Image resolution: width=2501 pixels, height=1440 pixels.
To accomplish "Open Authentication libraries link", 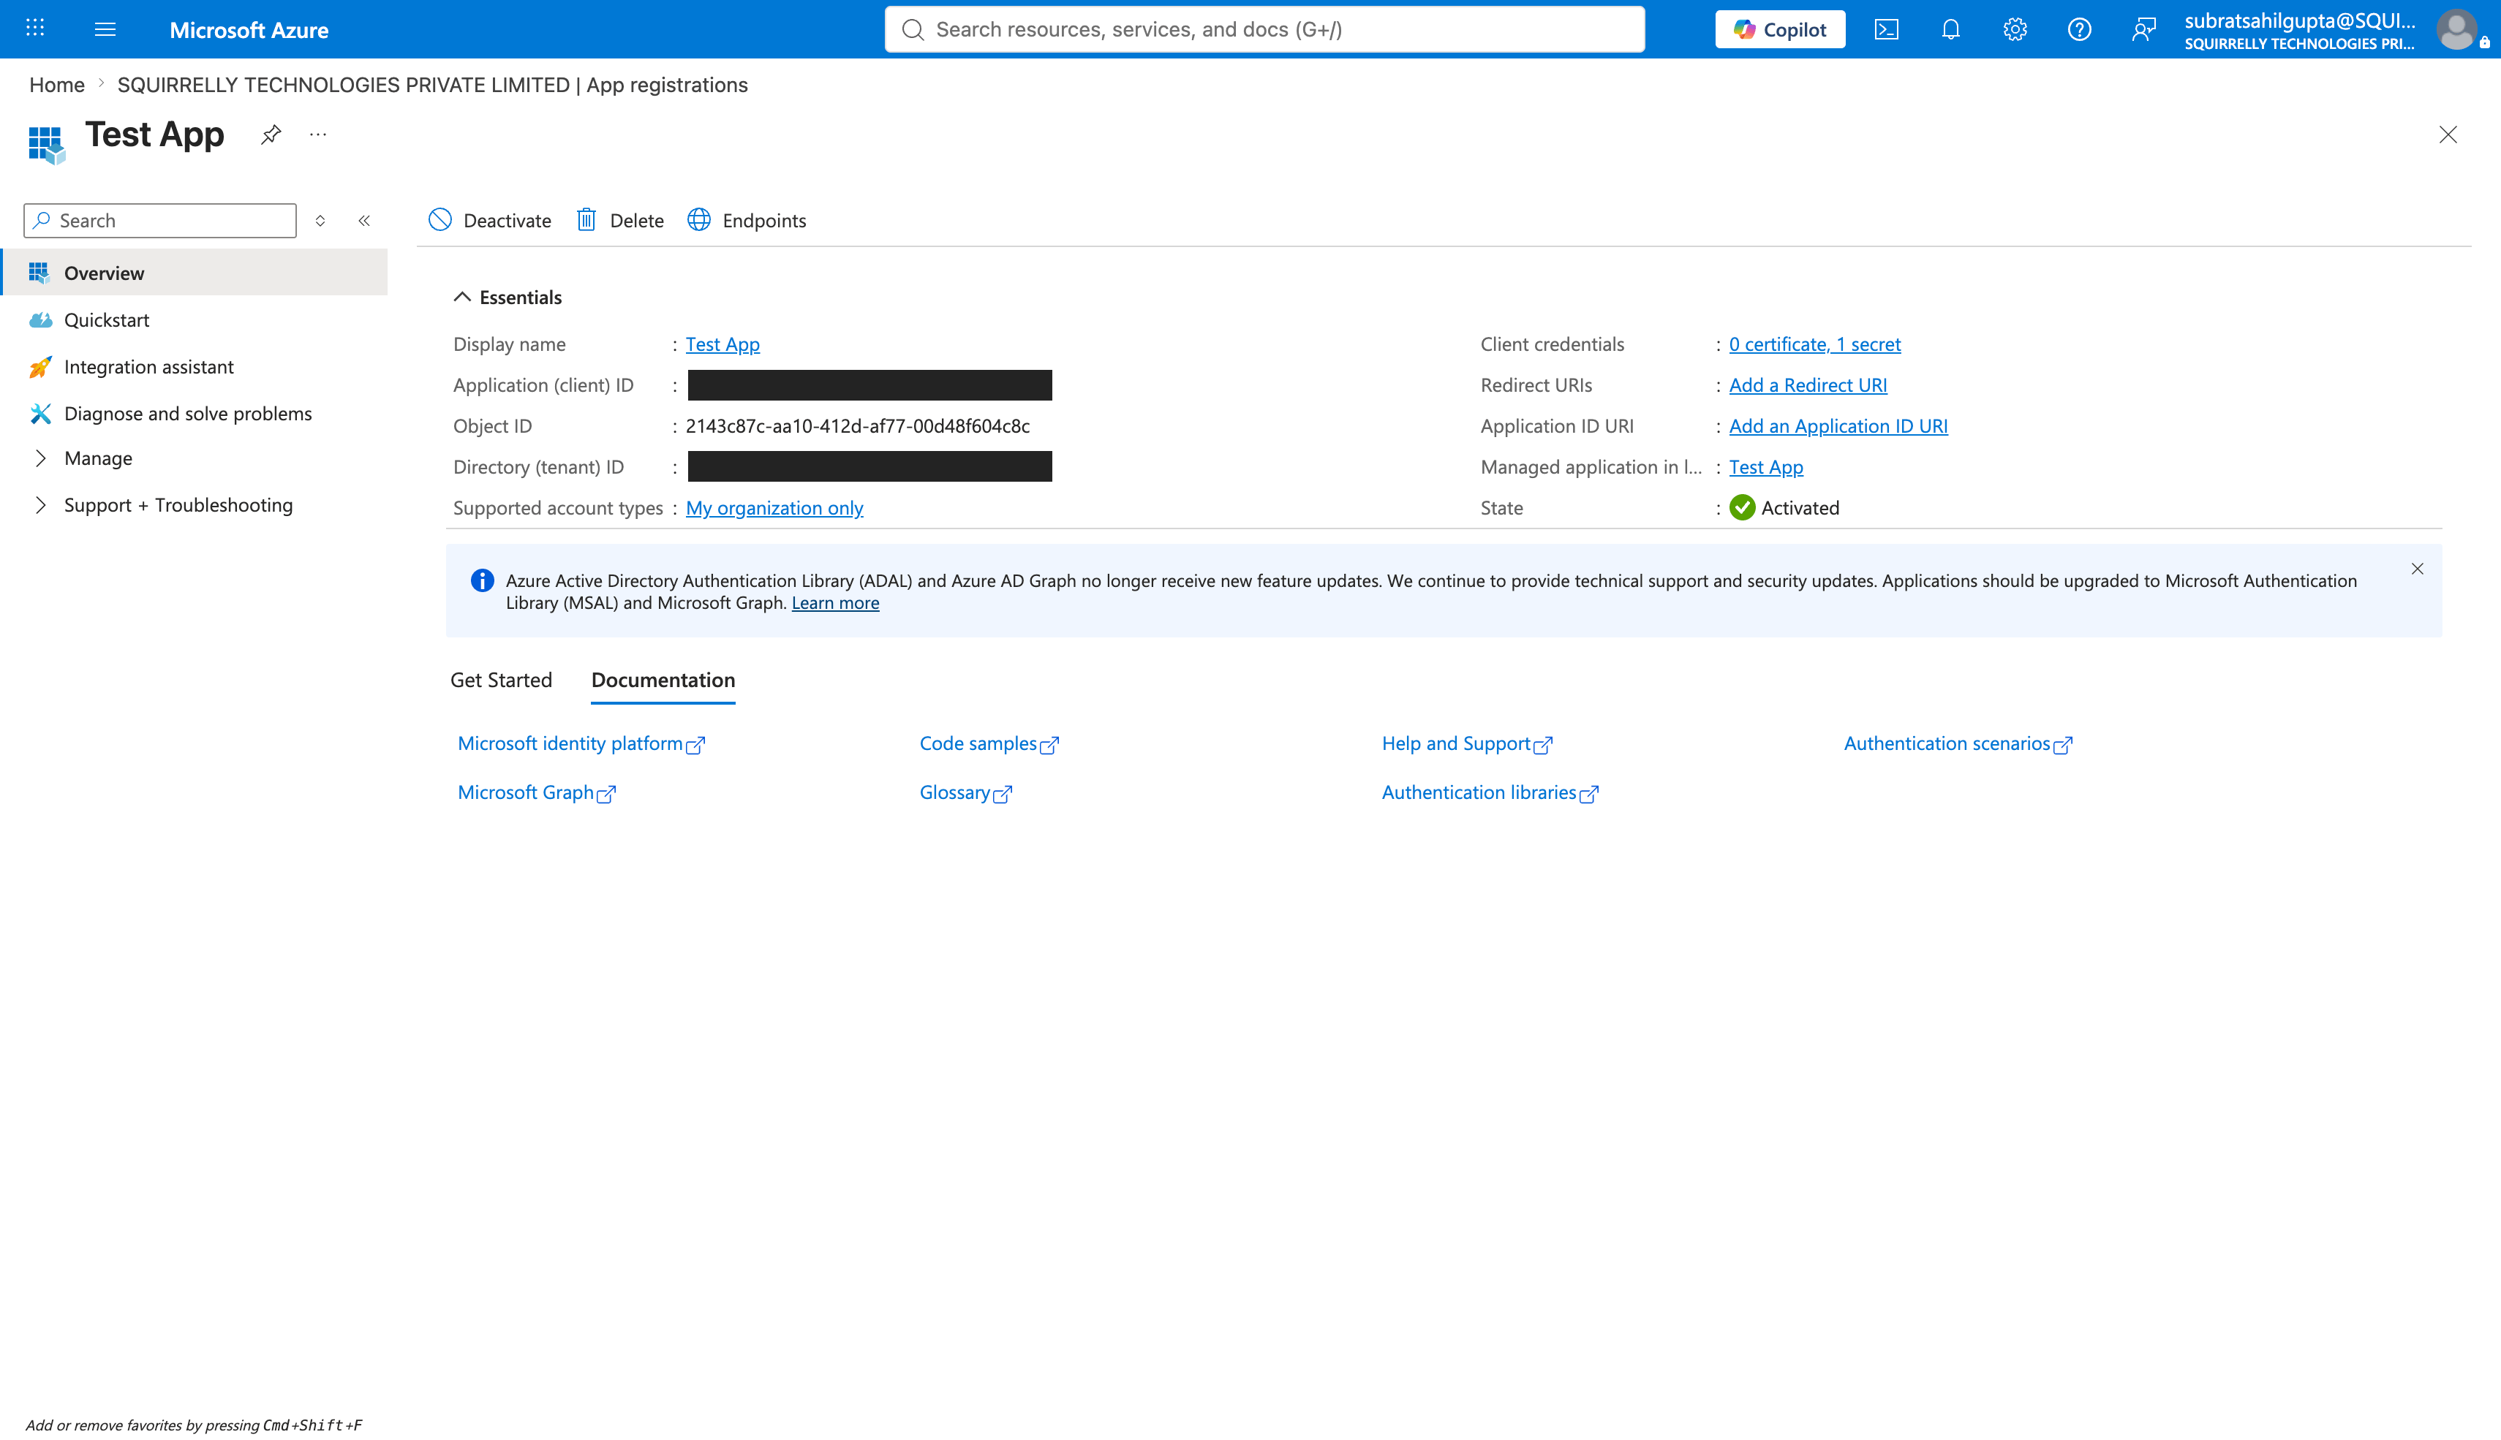I will 1490,792.
